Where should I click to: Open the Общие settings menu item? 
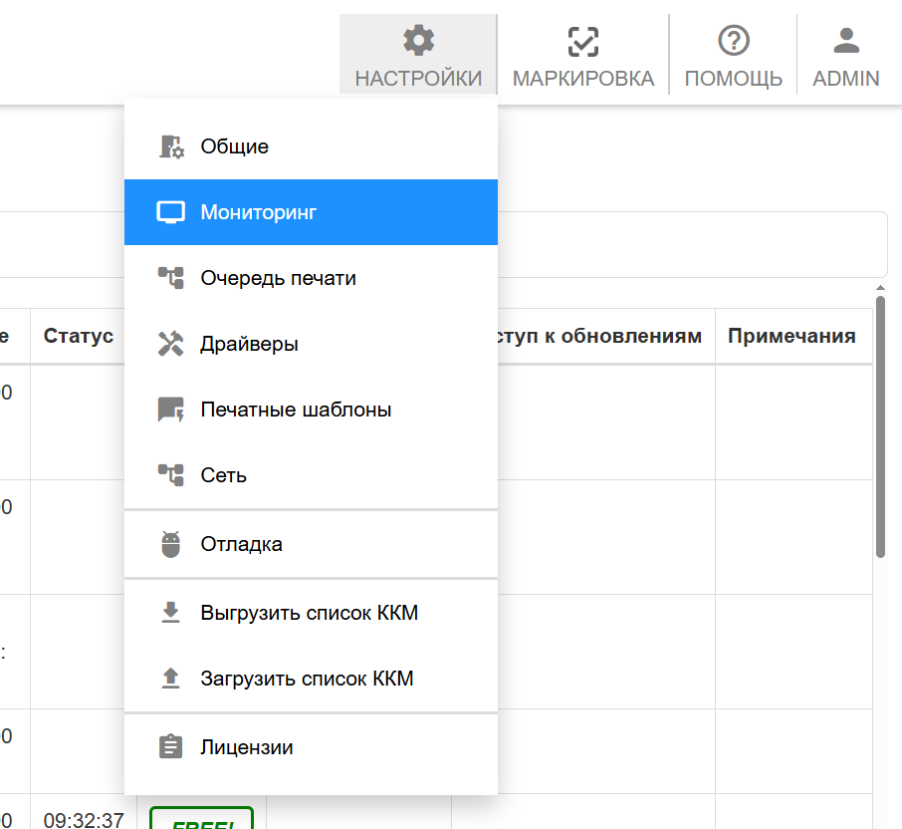coord(235,146)
